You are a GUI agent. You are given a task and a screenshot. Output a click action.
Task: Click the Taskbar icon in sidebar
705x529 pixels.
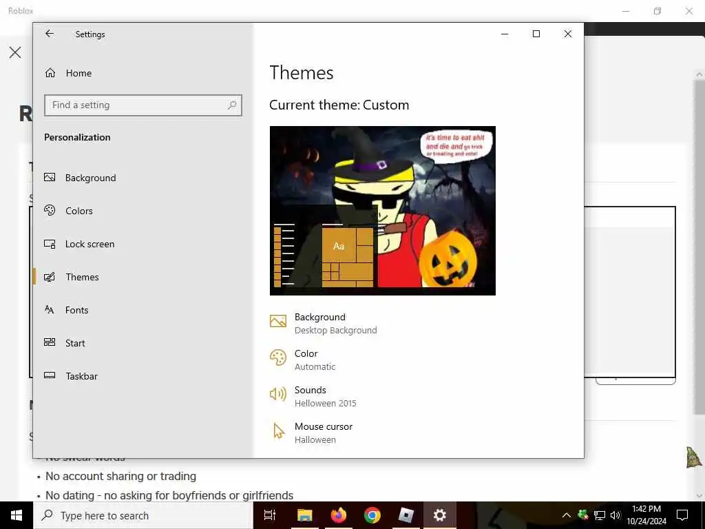tap(50, 375)
